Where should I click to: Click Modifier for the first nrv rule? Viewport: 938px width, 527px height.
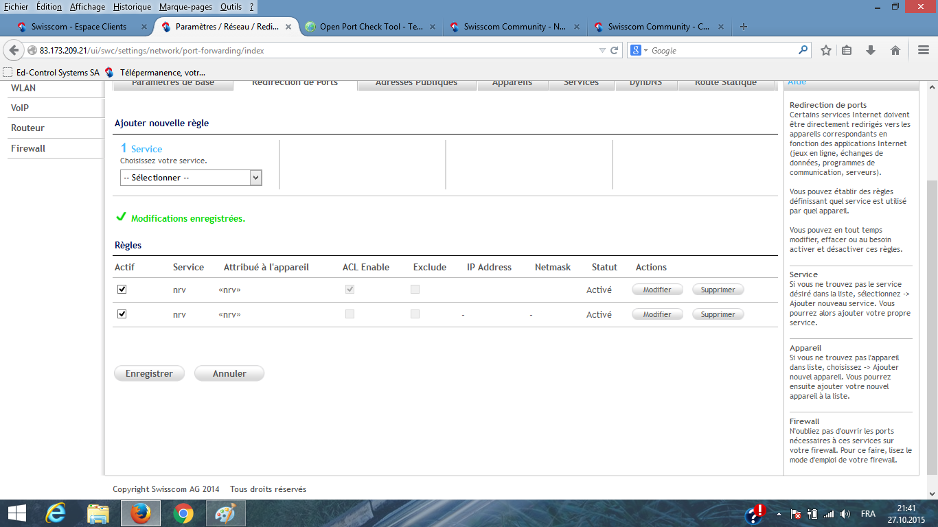[657, 290]
